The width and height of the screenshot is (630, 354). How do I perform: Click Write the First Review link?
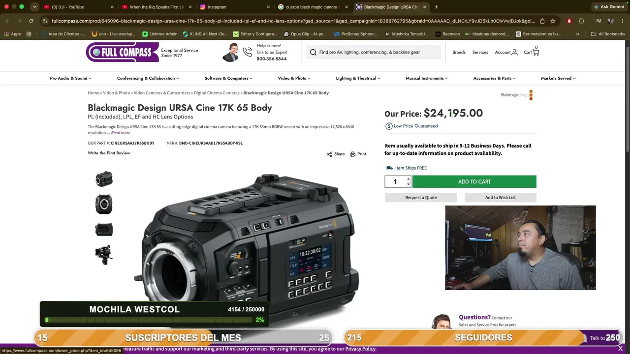coord(109,153)
